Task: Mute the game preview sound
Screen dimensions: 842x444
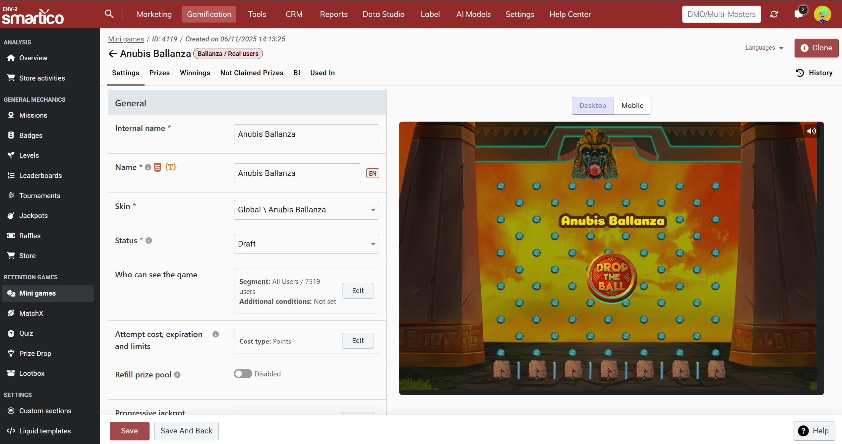Action: pyautogui.click(x=812, y=131)
